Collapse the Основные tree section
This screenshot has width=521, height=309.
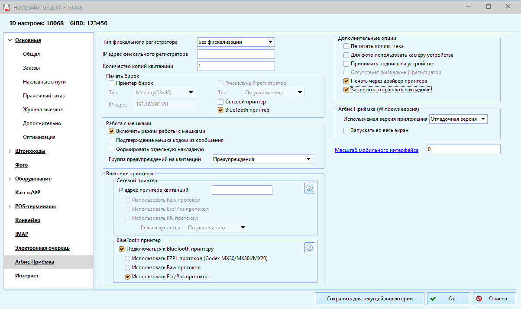[x=10, y=40]
